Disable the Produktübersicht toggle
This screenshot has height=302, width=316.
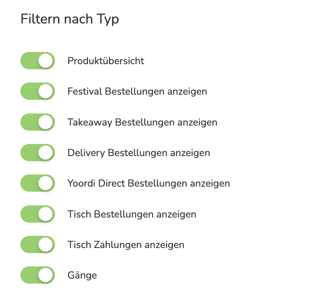[x=38, y=61]
